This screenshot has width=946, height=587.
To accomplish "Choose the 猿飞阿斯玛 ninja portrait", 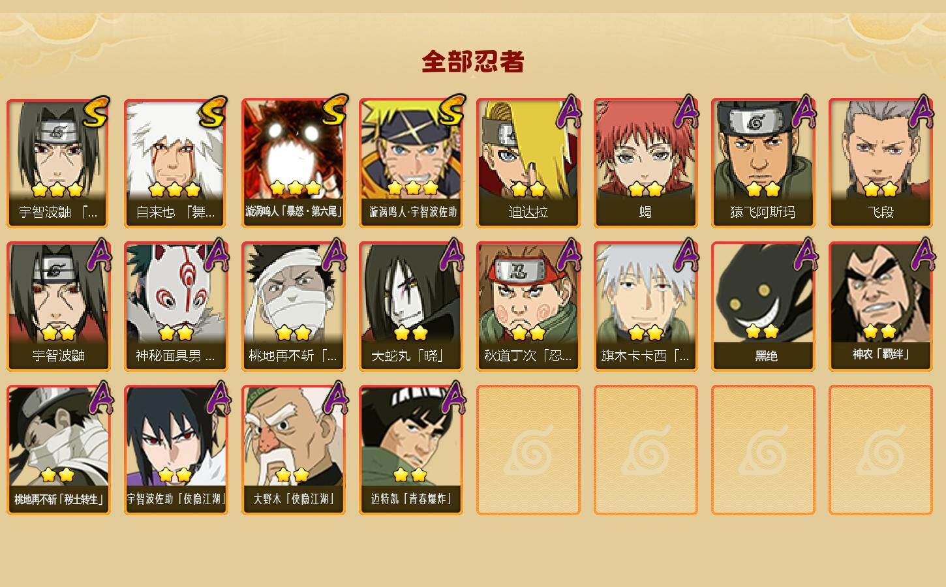I will point(763,163).
